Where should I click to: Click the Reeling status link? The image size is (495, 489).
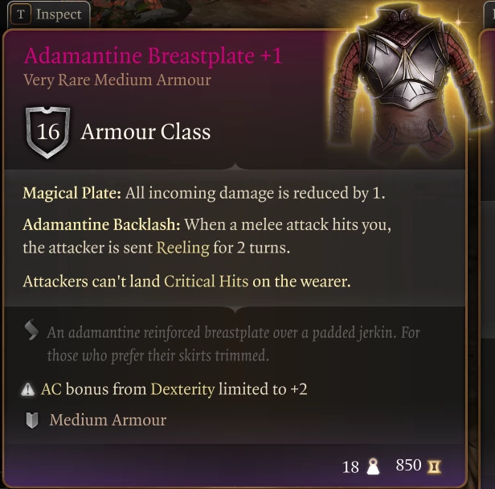point(182,248)
